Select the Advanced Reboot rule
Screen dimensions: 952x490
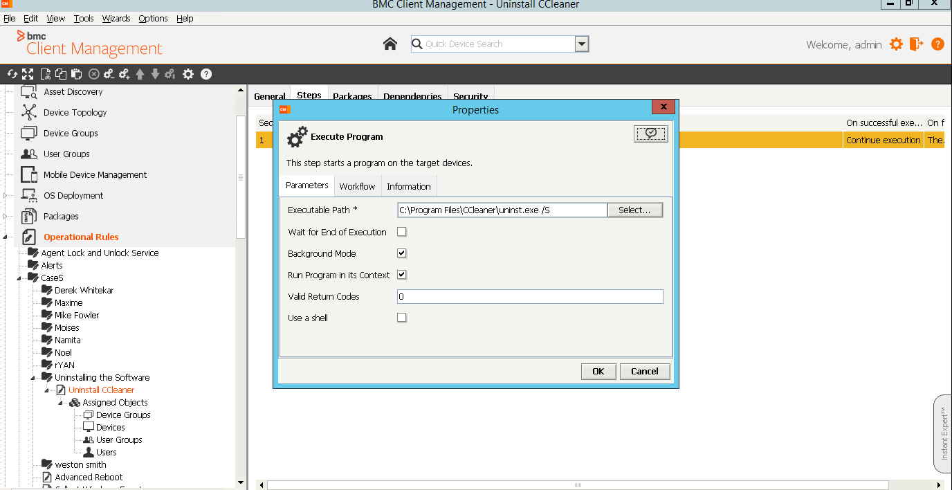pyautogui.click(x=89, y=478)
